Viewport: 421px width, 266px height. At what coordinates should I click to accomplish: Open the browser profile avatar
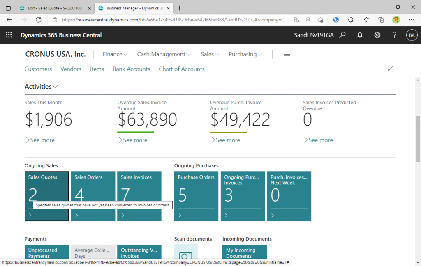click(396, 20)
